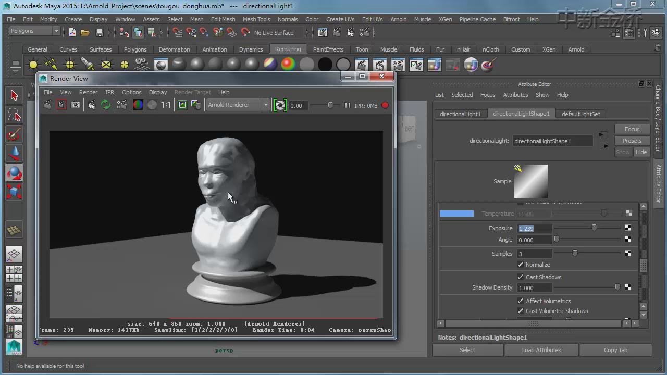
Task: Remove image icon in Render View
Action: pos(196,105)
